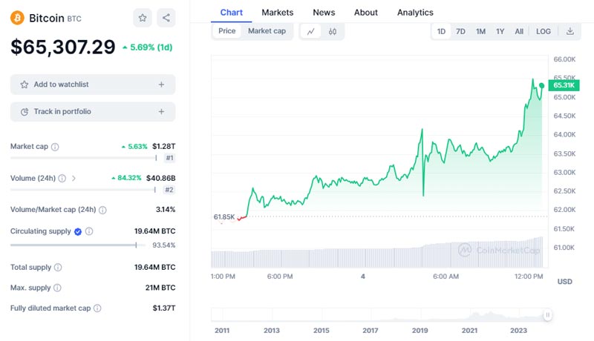
Task: Click the 21M BTC max supply value
Action: point(160,288)
